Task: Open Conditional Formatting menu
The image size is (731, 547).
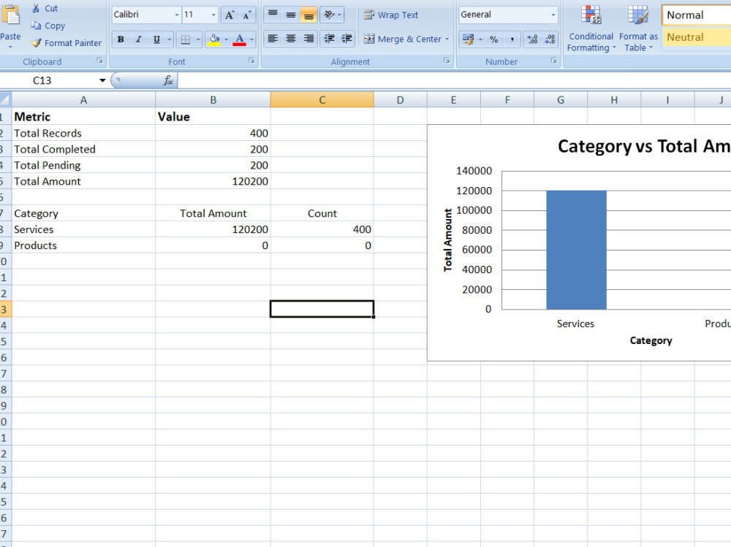Action: pos(591,29)
